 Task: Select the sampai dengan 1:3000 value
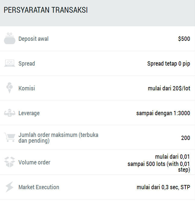point(163,113)
